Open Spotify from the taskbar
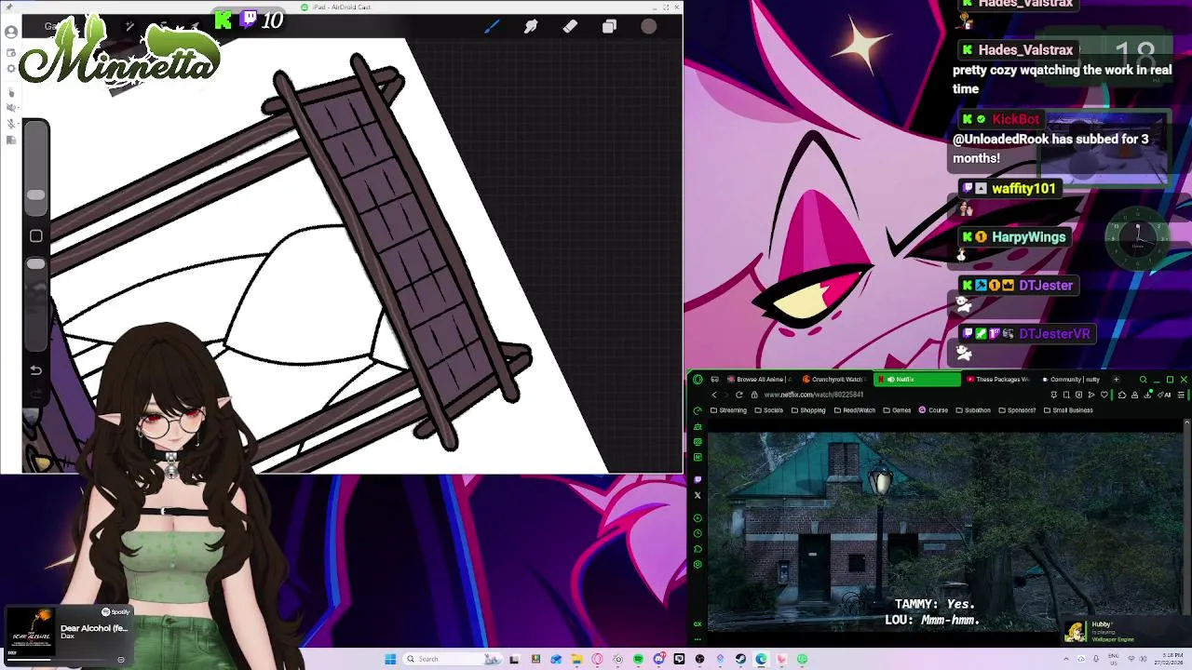 coord(638,659)
